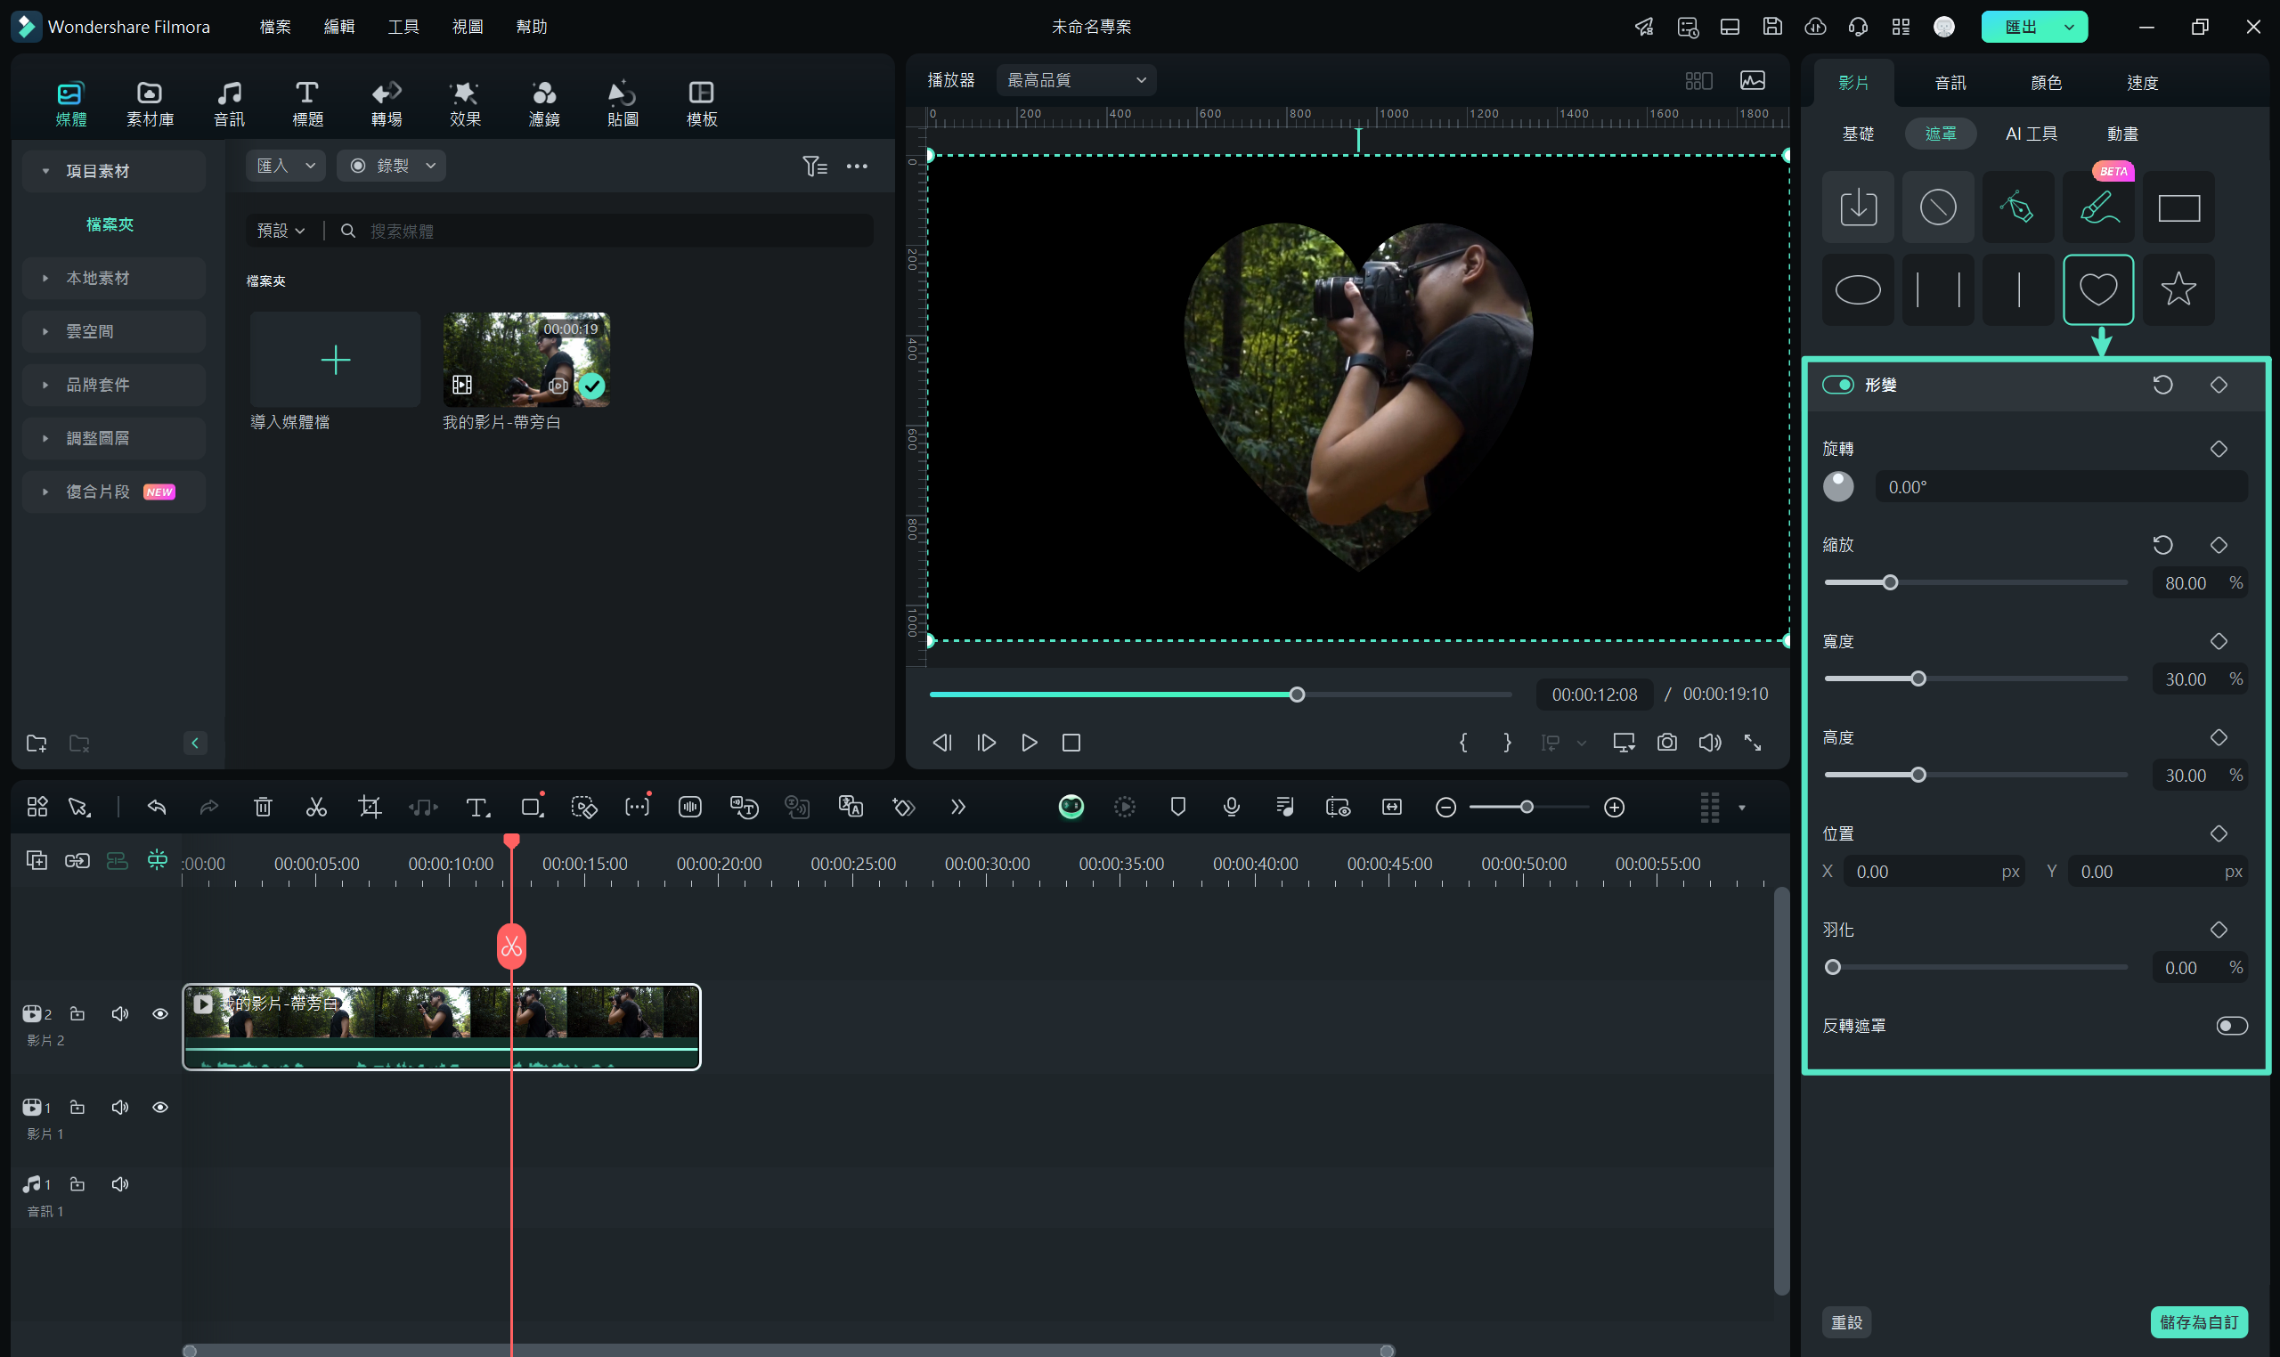
Task: Click the text tool in timeline toolbar
Action: click(477, 807)
